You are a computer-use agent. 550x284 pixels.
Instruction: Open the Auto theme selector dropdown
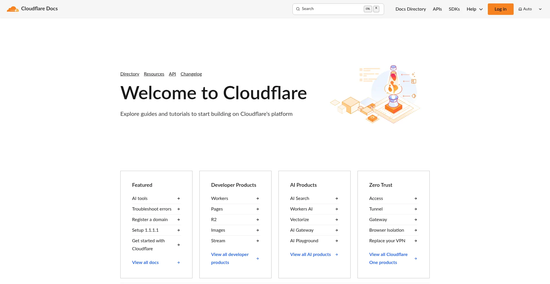pos(530,9)
